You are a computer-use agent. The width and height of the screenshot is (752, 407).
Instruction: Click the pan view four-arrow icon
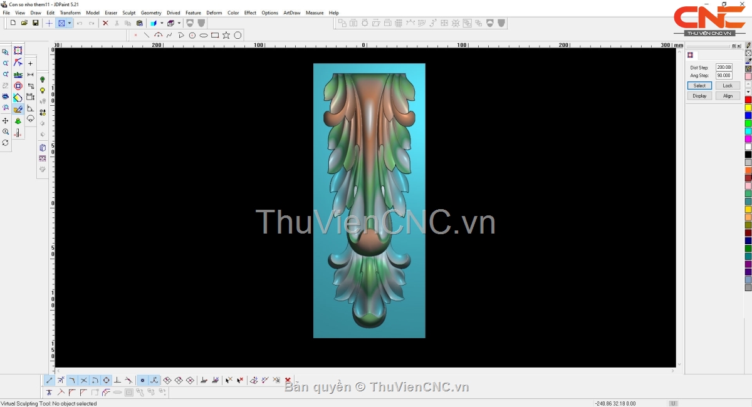coord(6,120)
